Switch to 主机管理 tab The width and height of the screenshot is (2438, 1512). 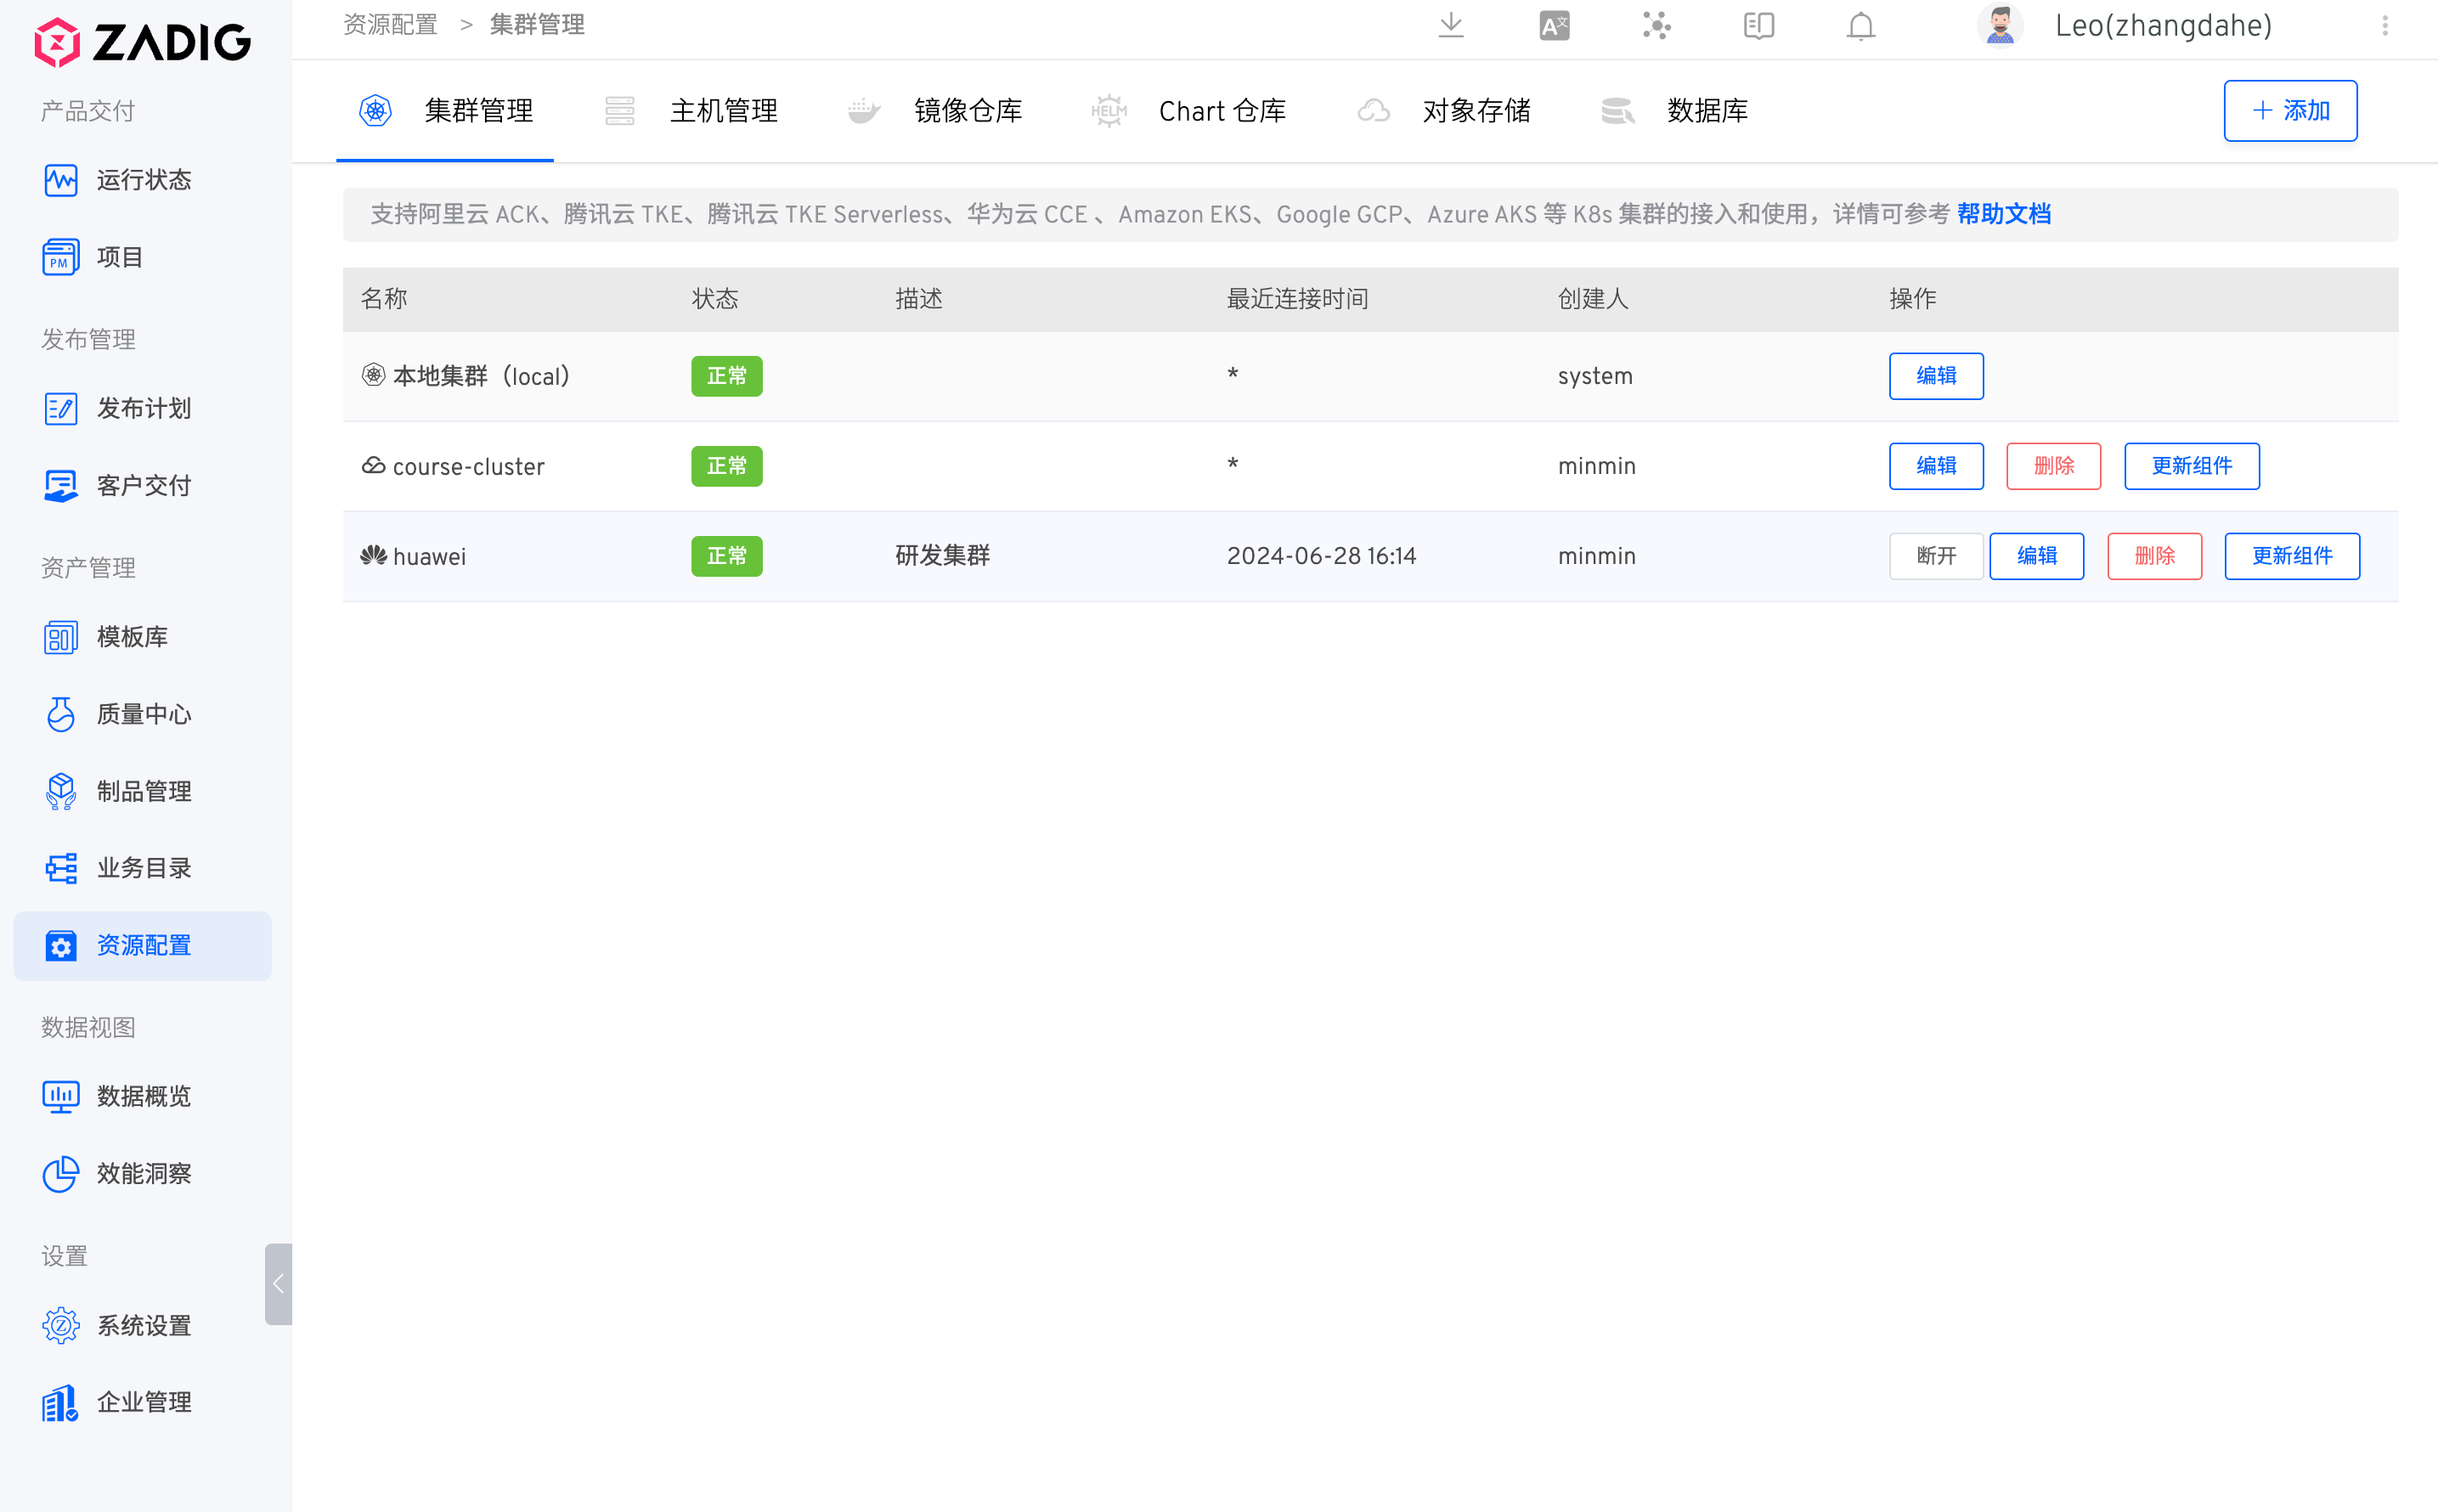pos(690,111)
